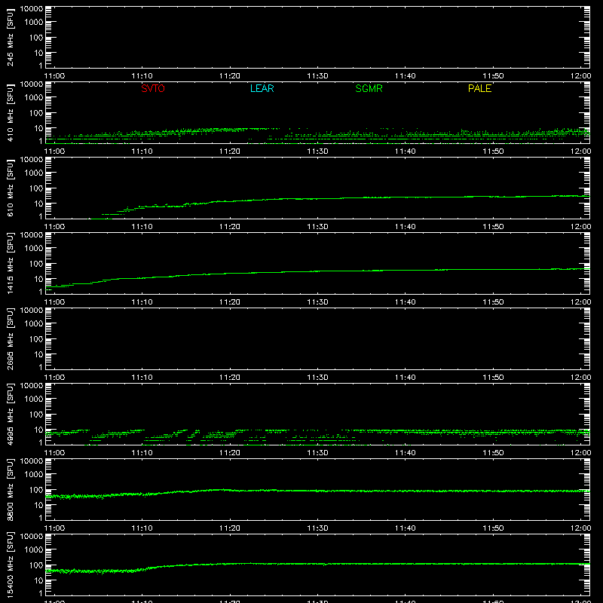This screenshot has width=603, height=603.
Task: Click 11:10 tick label below 410 MHz panel
Action: [x=142, y=152]
